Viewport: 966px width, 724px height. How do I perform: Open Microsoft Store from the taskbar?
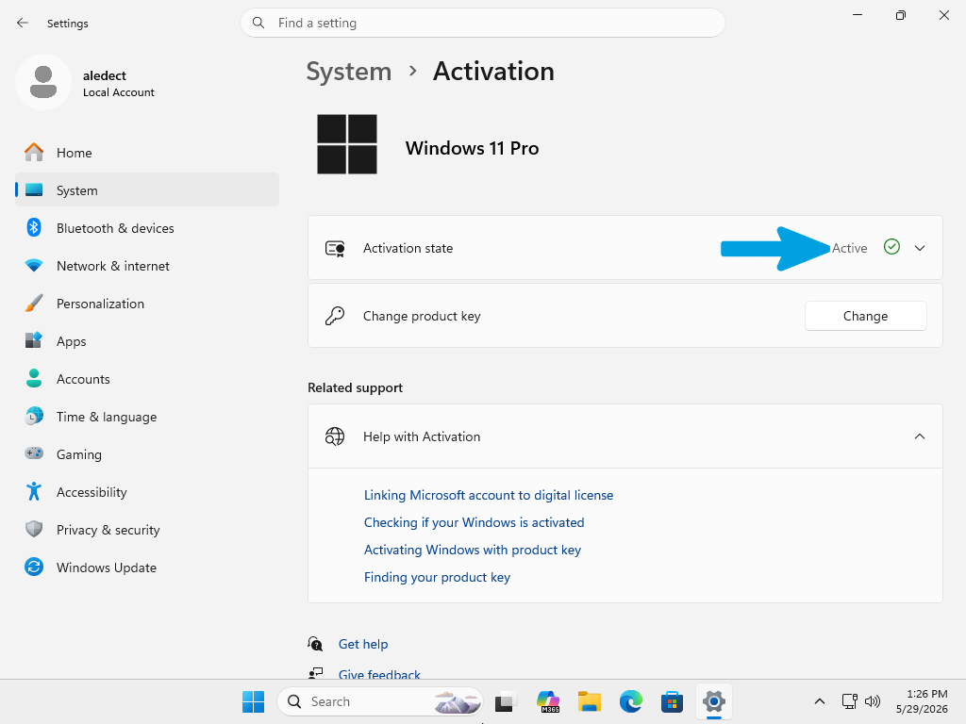click(672, 701)
